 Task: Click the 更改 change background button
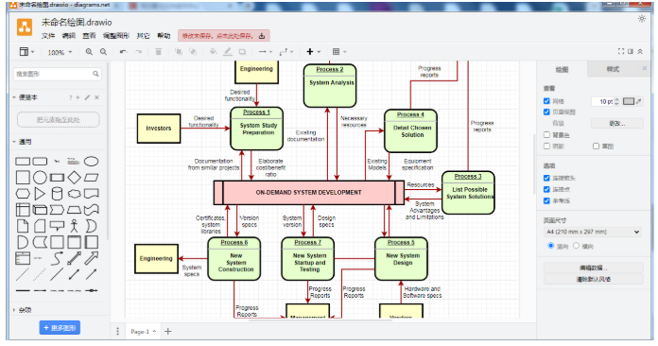click(x=616, y=123)
